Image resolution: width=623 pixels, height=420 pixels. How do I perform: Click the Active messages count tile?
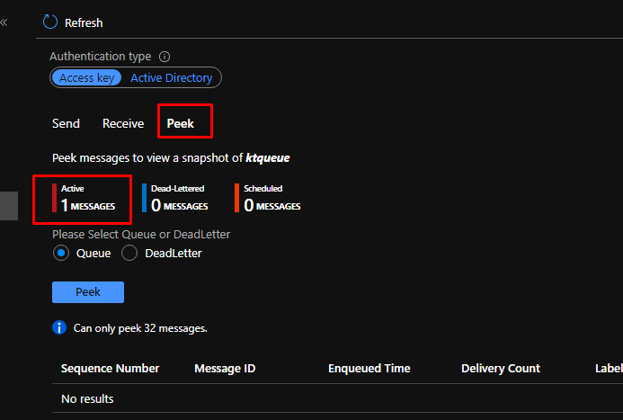(x=87, y=199)
